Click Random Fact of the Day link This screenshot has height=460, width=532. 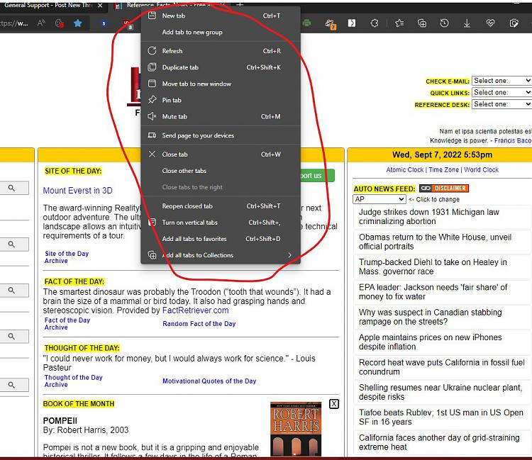(199, 324)
